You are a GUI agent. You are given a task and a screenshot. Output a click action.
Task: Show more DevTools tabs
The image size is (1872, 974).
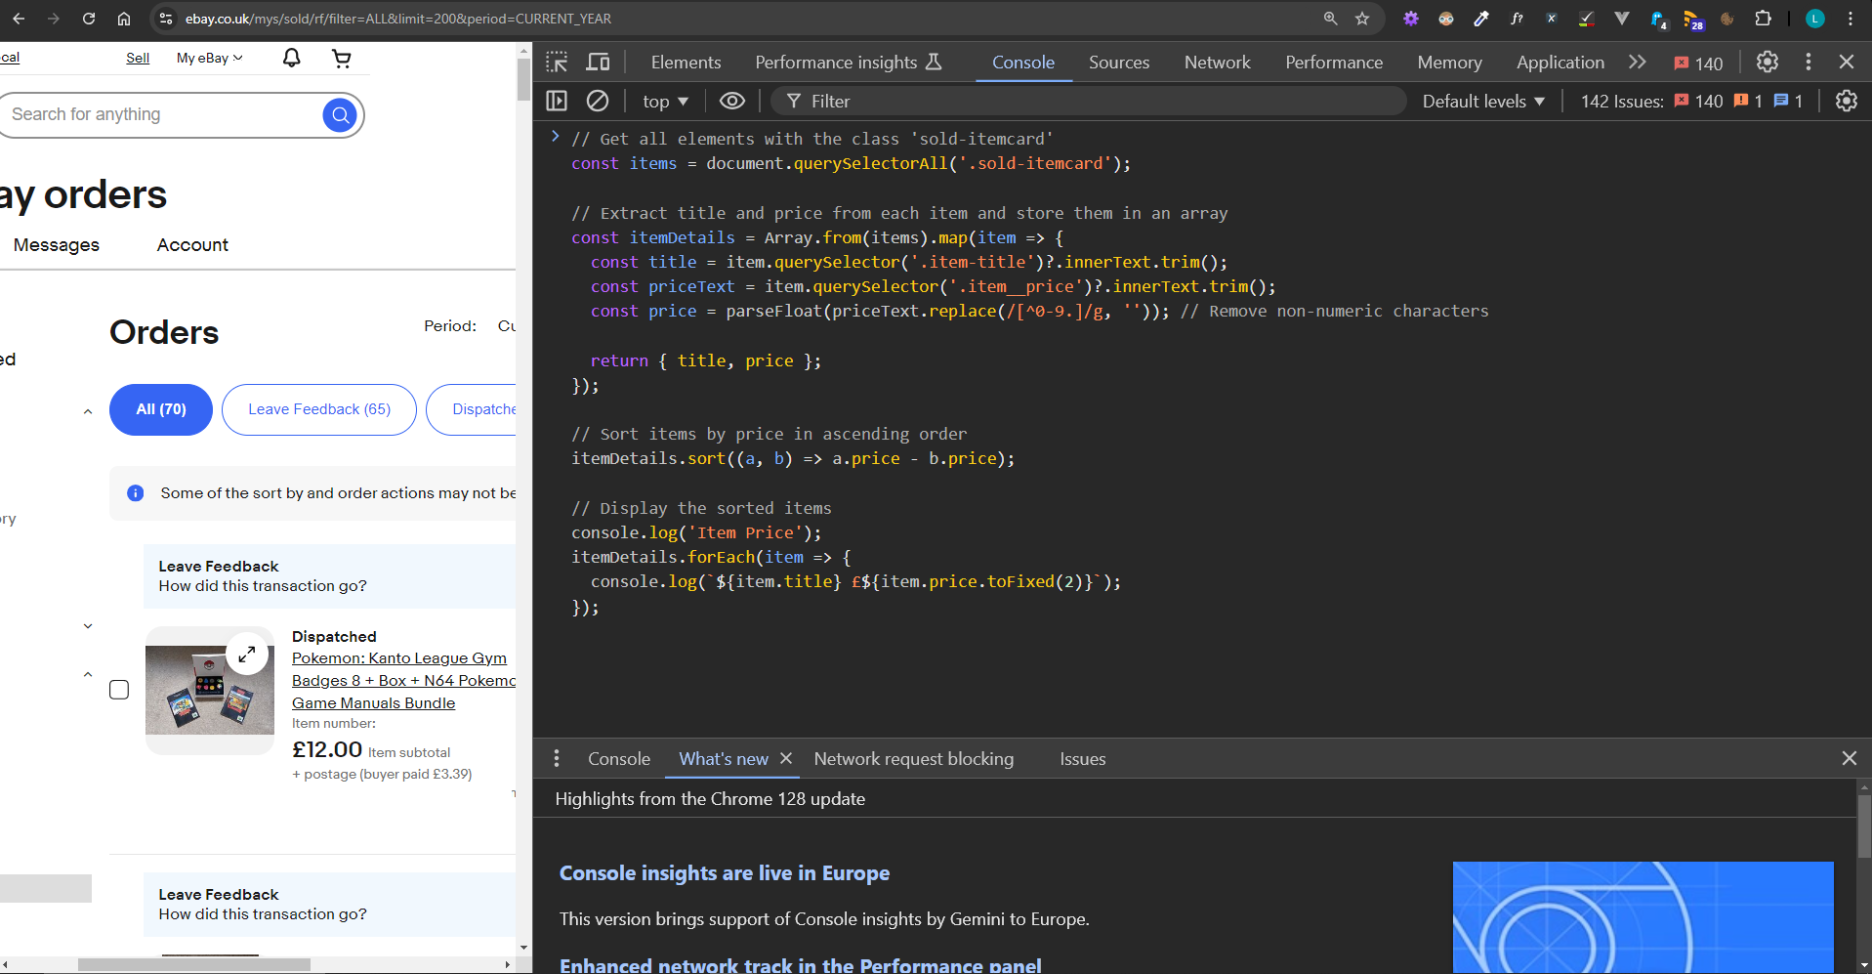(x=1638, y=63)
